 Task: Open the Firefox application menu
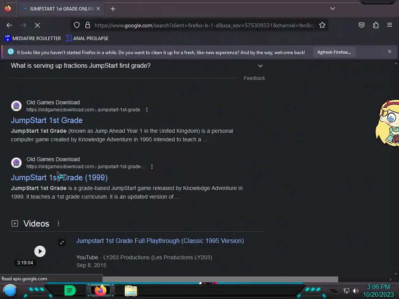(390, 25)
